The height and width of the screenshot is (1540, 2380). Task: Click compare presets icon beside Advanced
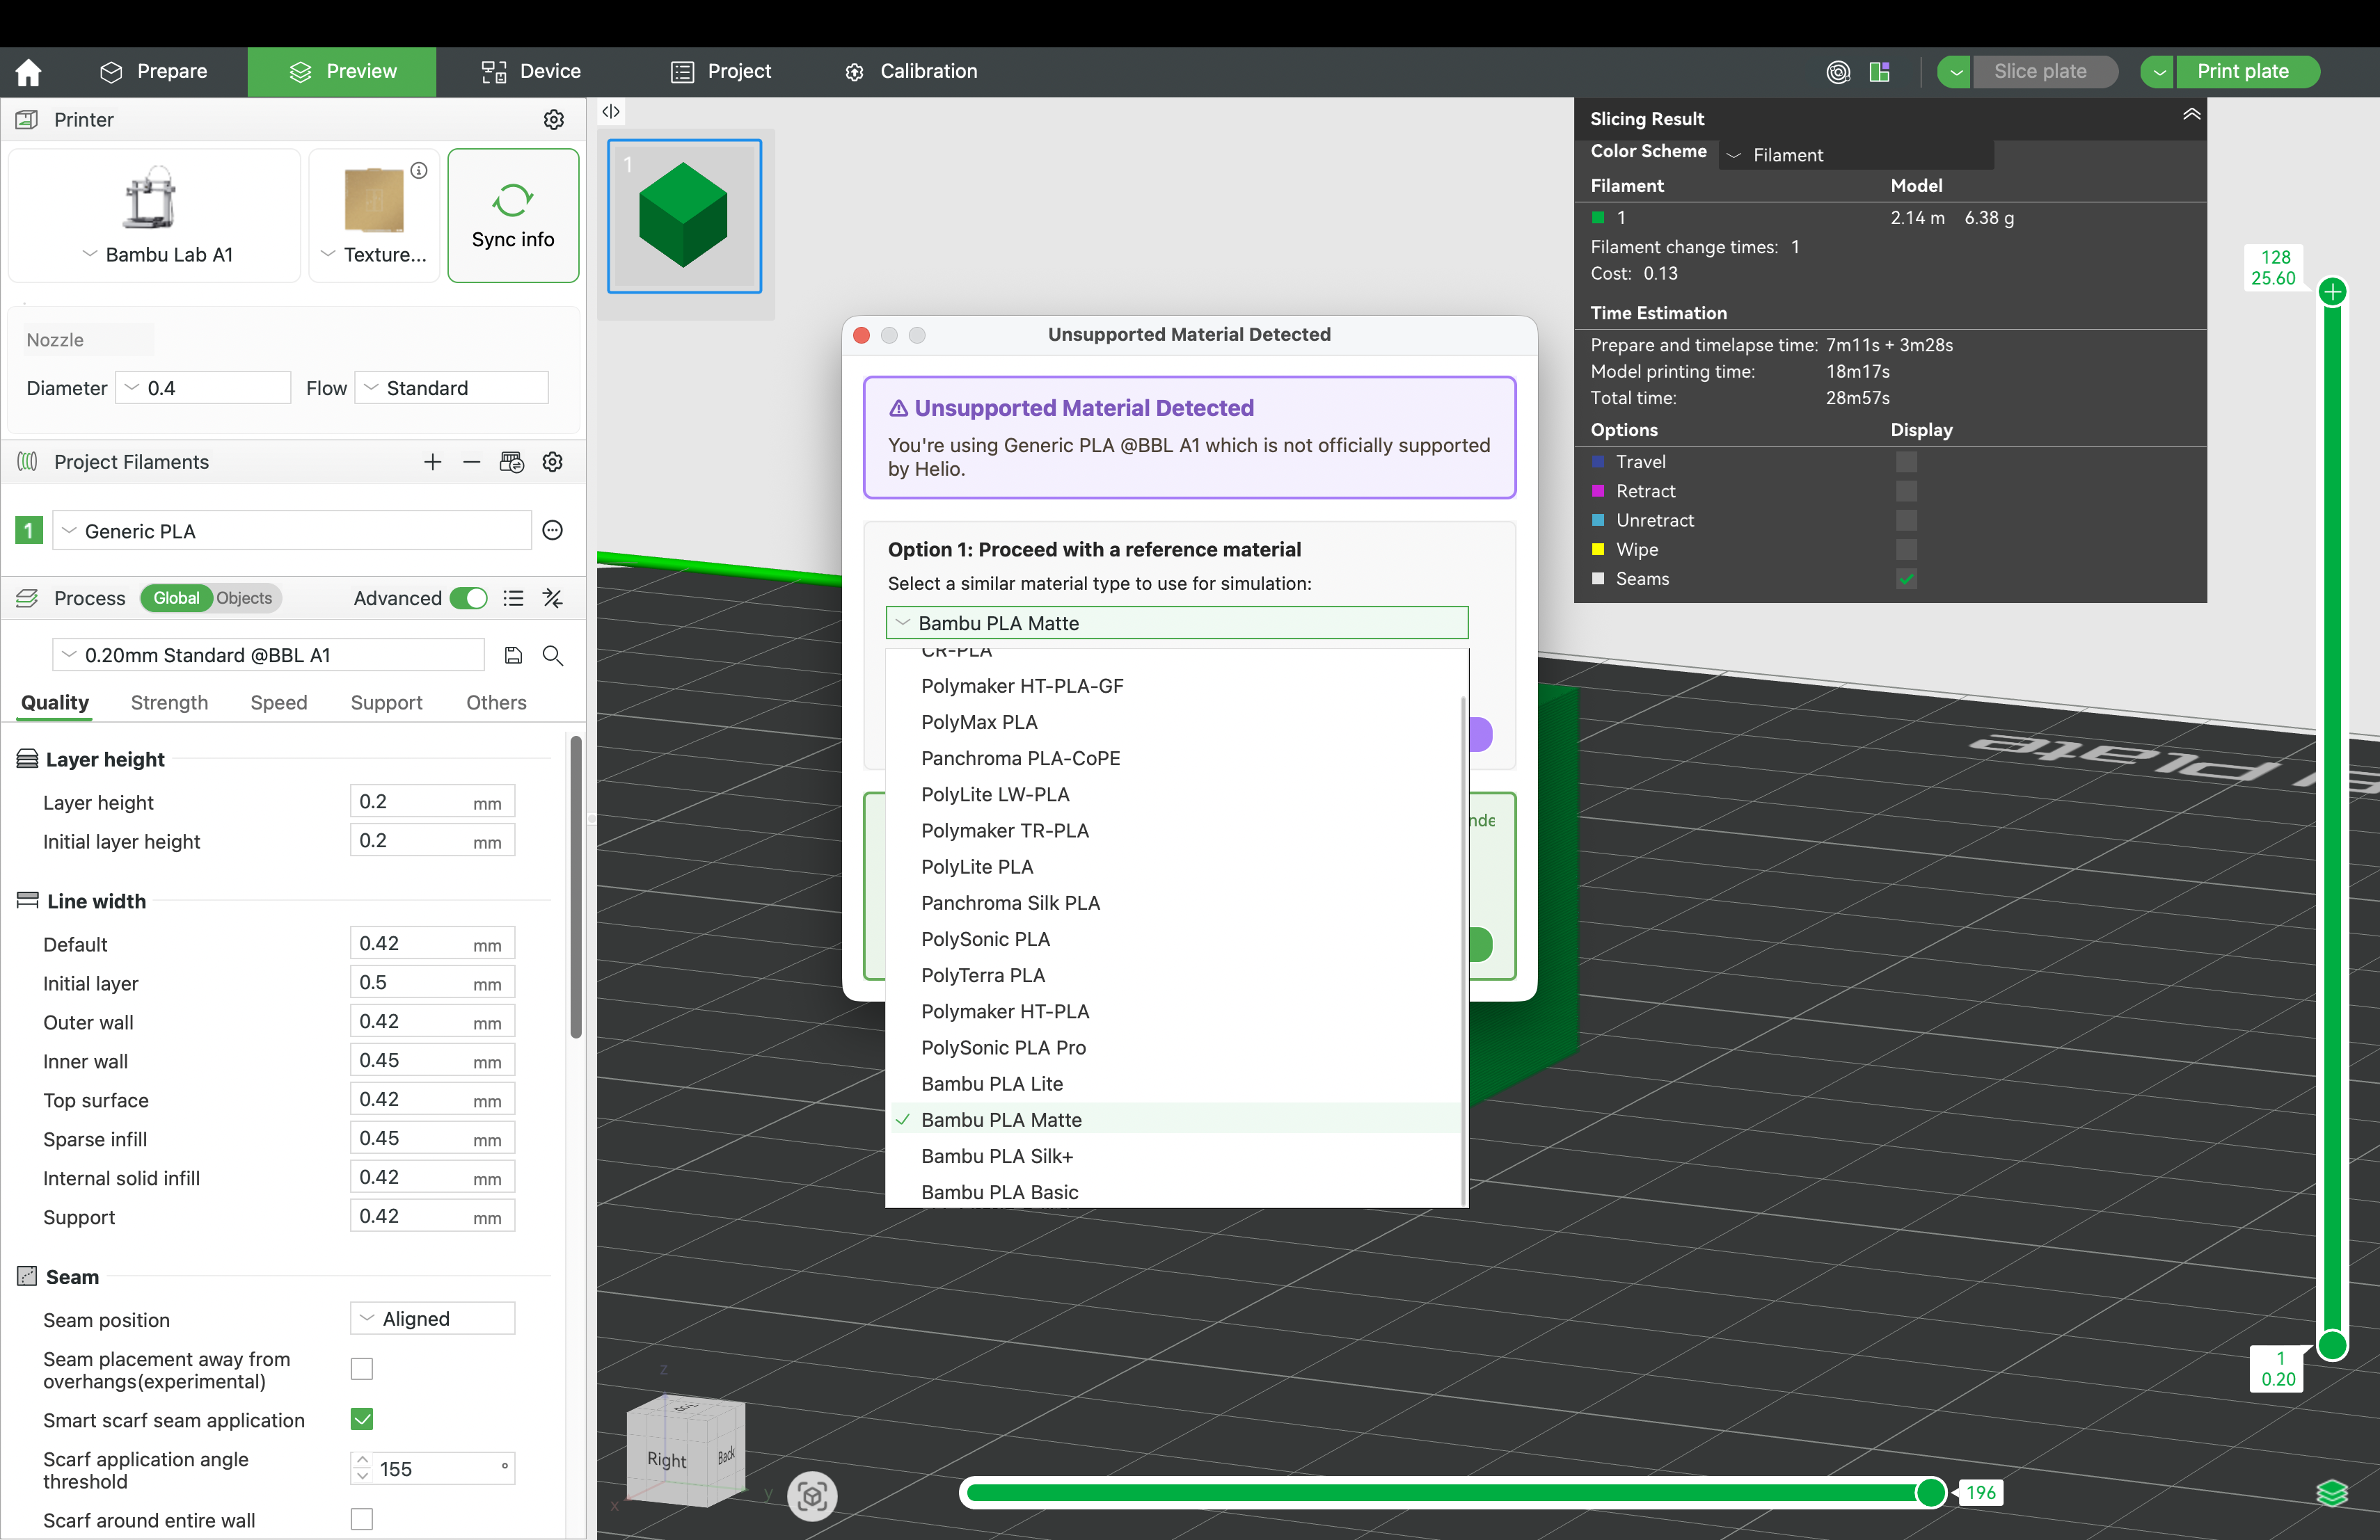point(553,599)
